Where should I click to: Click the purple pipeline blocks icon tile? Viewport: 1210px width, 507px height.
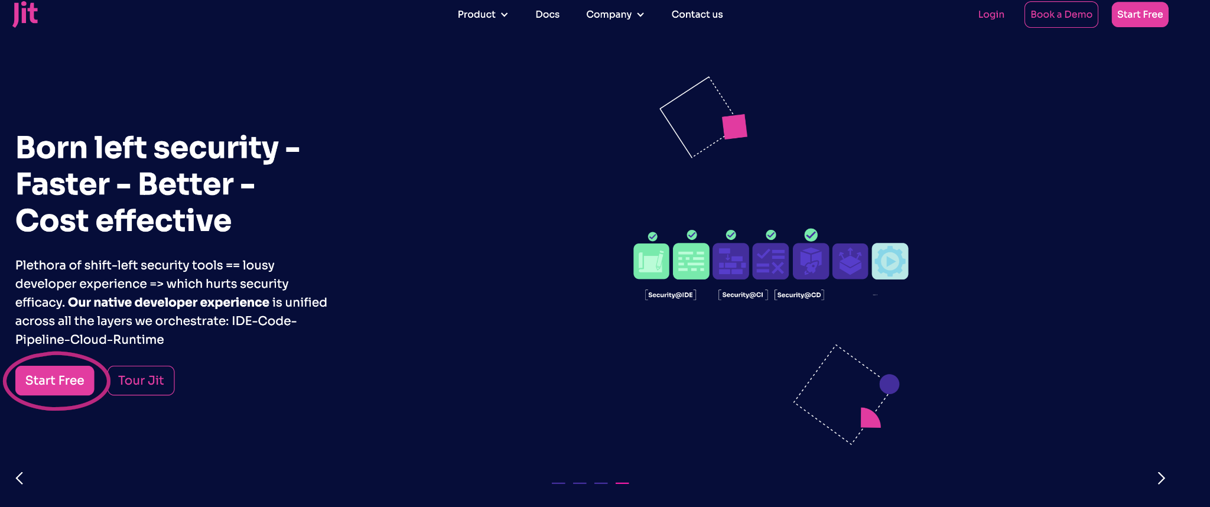click(x=731, y=261)
